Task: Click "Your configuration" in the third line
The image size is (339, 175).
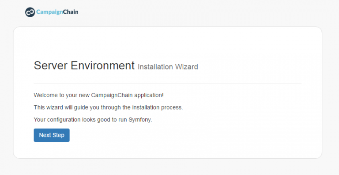Action: [x=57, y=120]
